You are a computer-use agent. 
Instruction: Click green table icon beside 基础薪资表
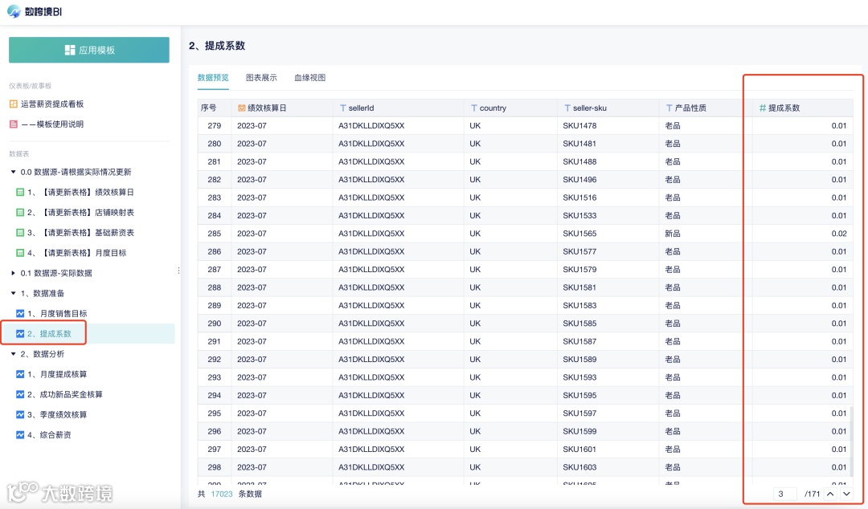coord(20,232)
